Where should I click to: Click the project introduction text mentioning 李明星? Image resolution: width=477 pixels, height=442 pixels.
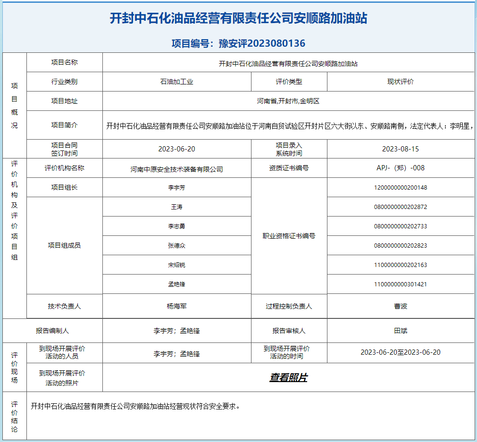(x=289, y=126)
